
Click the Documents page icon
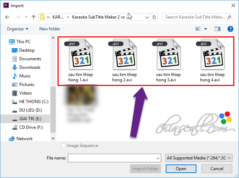[x=15, y=59]
